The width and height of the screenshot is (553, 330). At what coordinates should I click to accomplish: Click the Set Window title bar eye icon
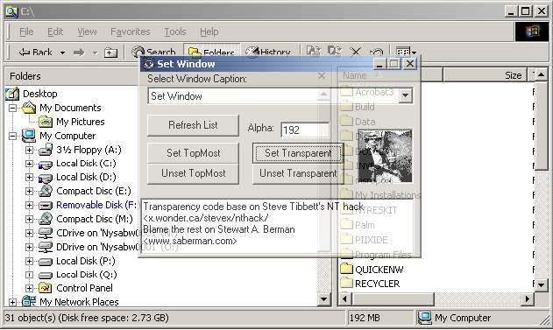(149, 64)
